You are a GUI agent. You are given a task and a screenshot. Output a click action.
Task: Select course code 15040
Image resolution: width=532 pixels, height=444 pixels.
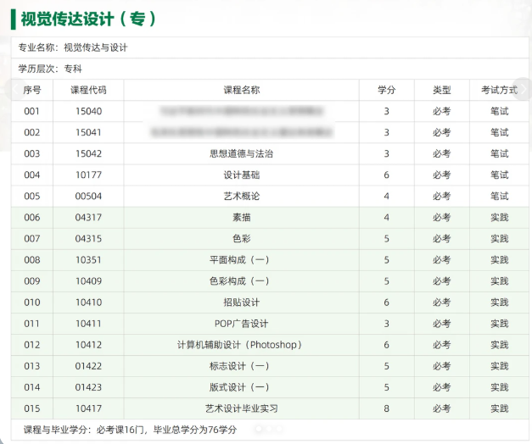point(88,111)
